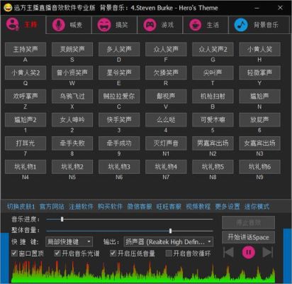Play the 男嘉宾出场 entrance sound
Screen dimensions: 292x284
pyautogui.click(x=213, y=143)
